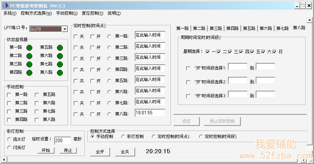Click the green status indicator for 第二路
Viewport: 314px width, 164px height.
pyautogui.click(x=29, y=56)
